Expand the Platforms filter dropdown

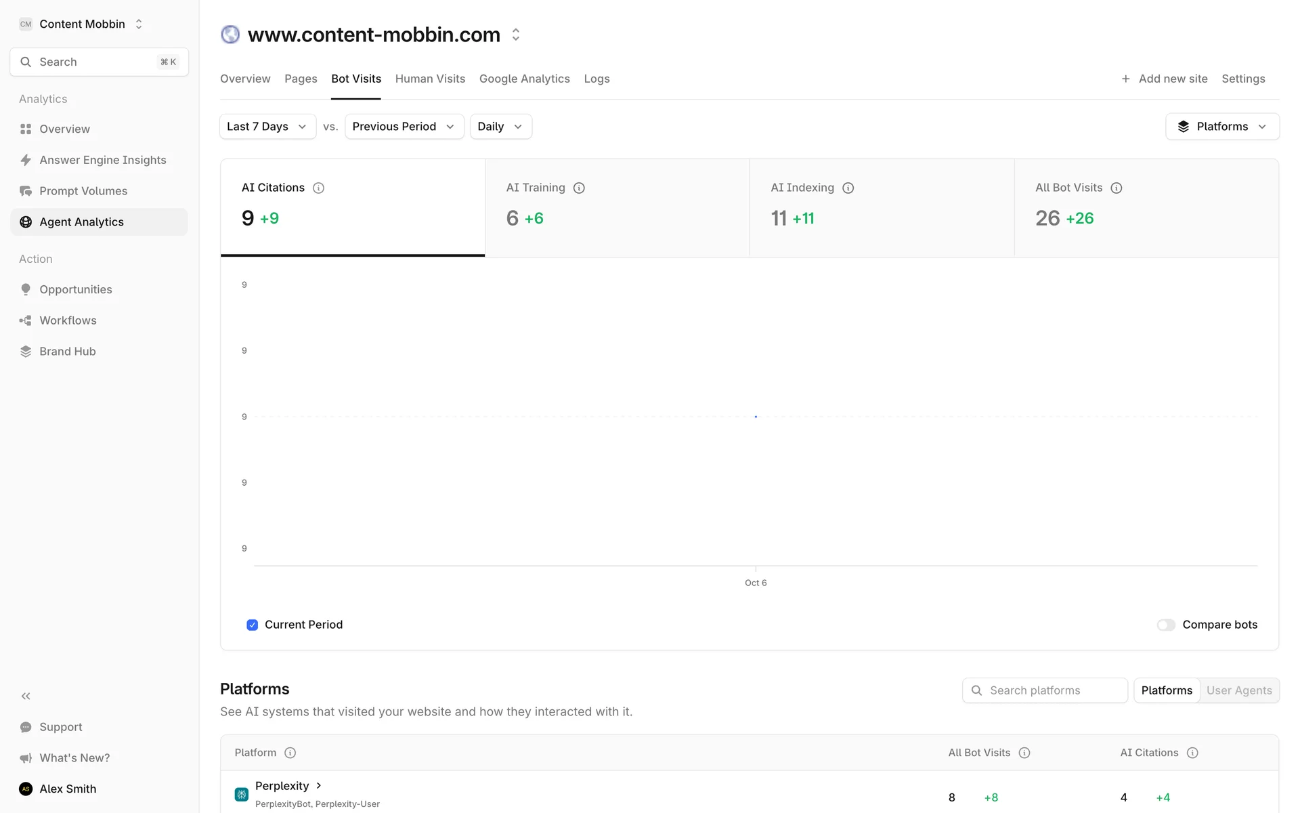pyautogui.click(x=1221, y=127)
